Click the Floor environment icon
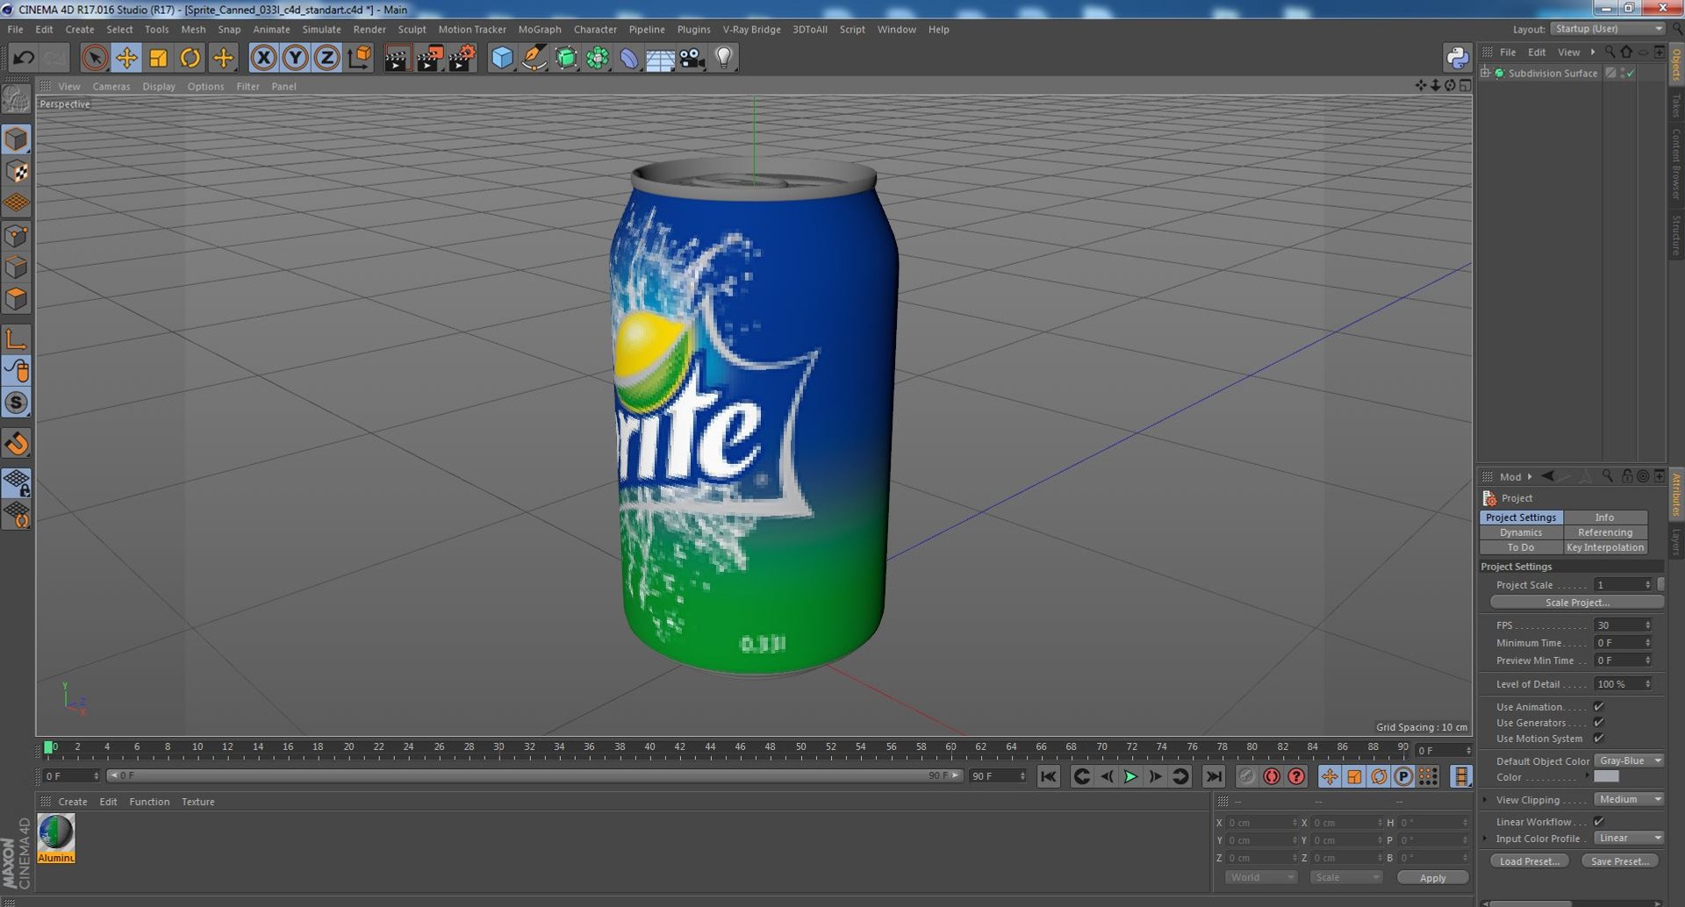This screenshot has width=1685, height=907. (660, 58)
